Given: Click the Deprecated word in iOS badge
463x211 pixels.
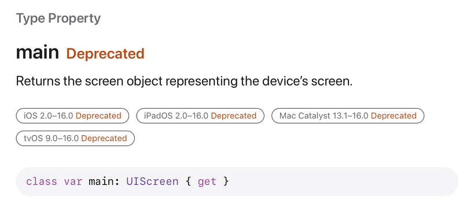Looking at the screenshot, I should coord(98,116).
